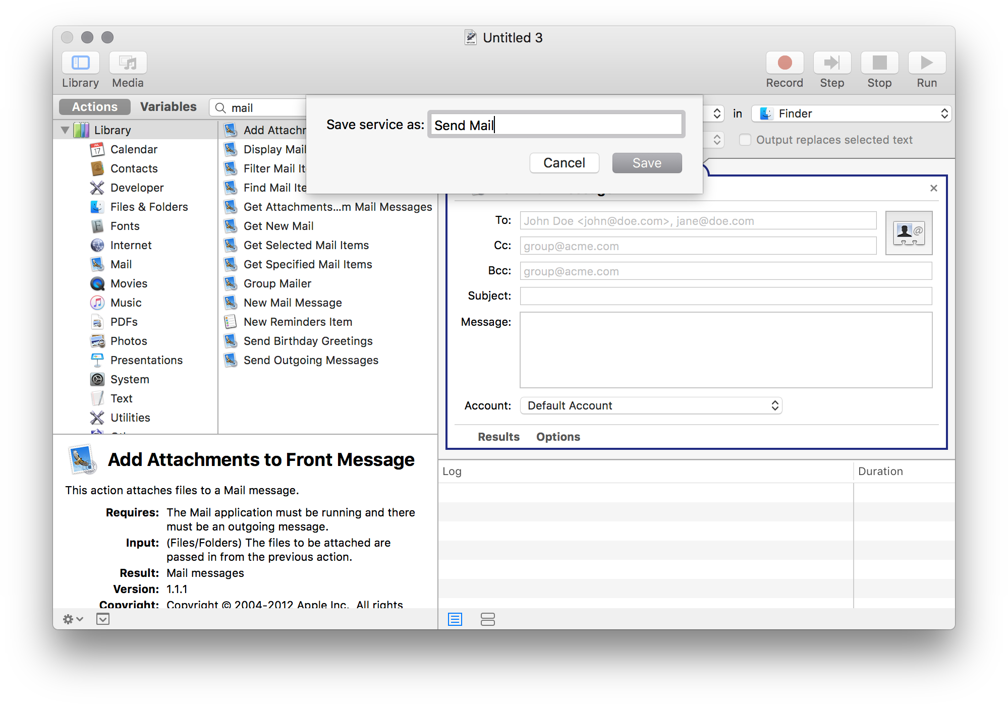The height and width of the screenshot is (704, 1008).
Task: Toggle the description pane disclosure button
Action: coord(103,619)
